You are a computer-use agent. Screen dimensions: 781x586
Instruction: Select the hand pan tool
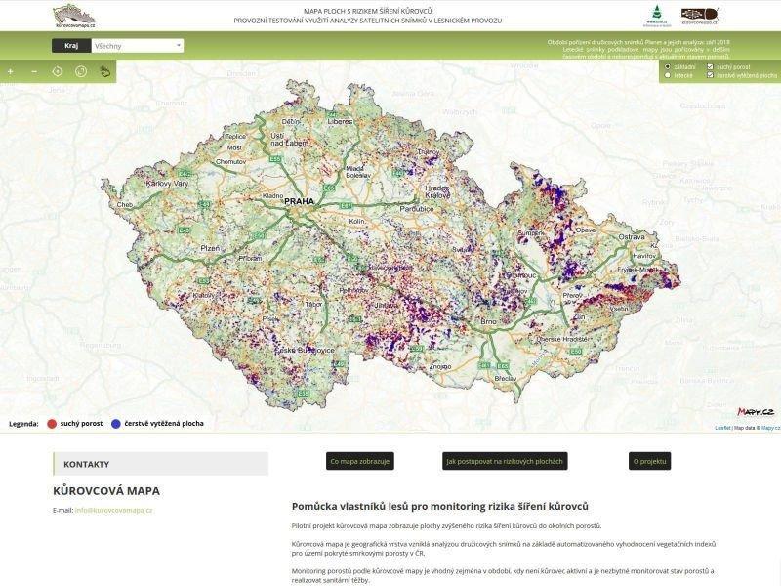[103, 71]
